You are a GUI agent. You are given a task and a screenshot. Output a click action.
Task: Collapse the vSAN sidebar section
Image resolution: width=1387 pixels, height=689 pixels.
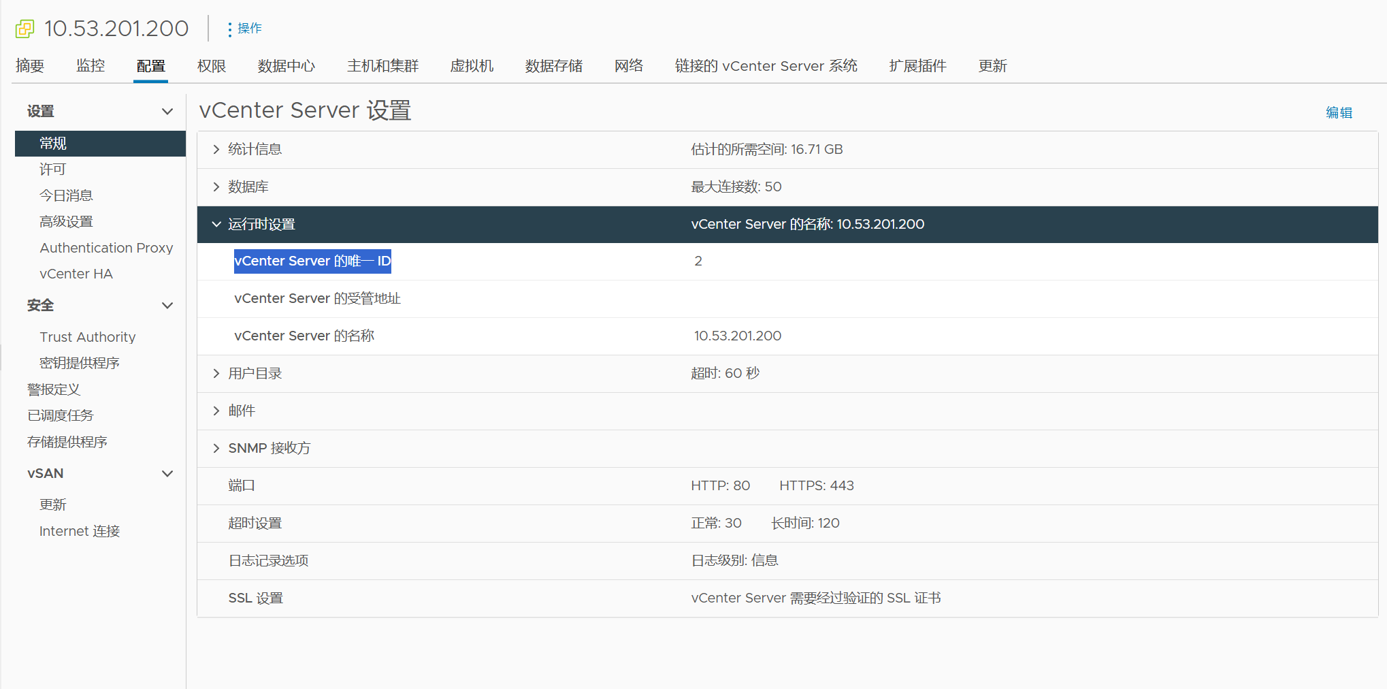click(x=167, y=474)
